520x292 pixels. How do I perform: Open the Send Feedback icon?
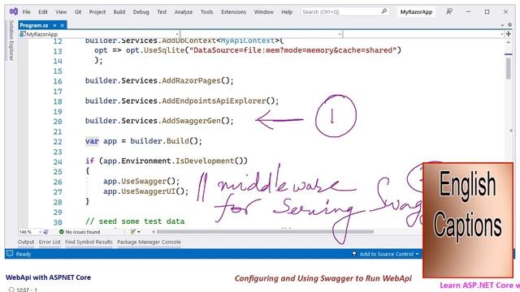[x=449, y=11]
